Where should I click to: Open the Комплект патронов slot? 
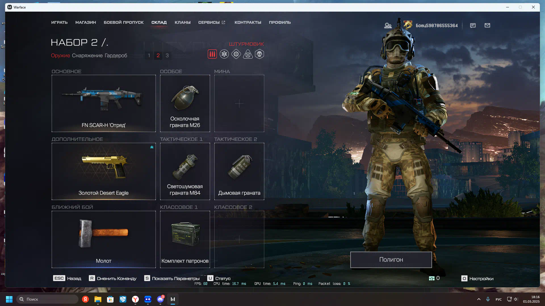(x=185, y=239)
